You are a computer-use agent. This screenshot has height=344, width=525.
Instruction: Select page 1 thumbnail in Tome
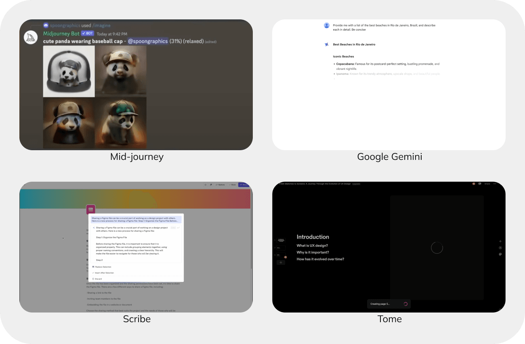pos(281,240)
